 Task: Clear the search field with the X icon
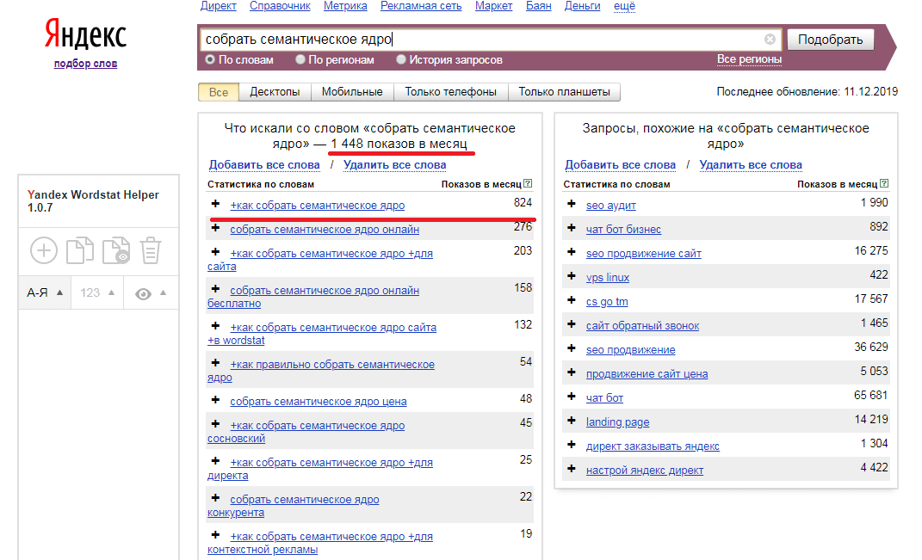click(770, 40)
